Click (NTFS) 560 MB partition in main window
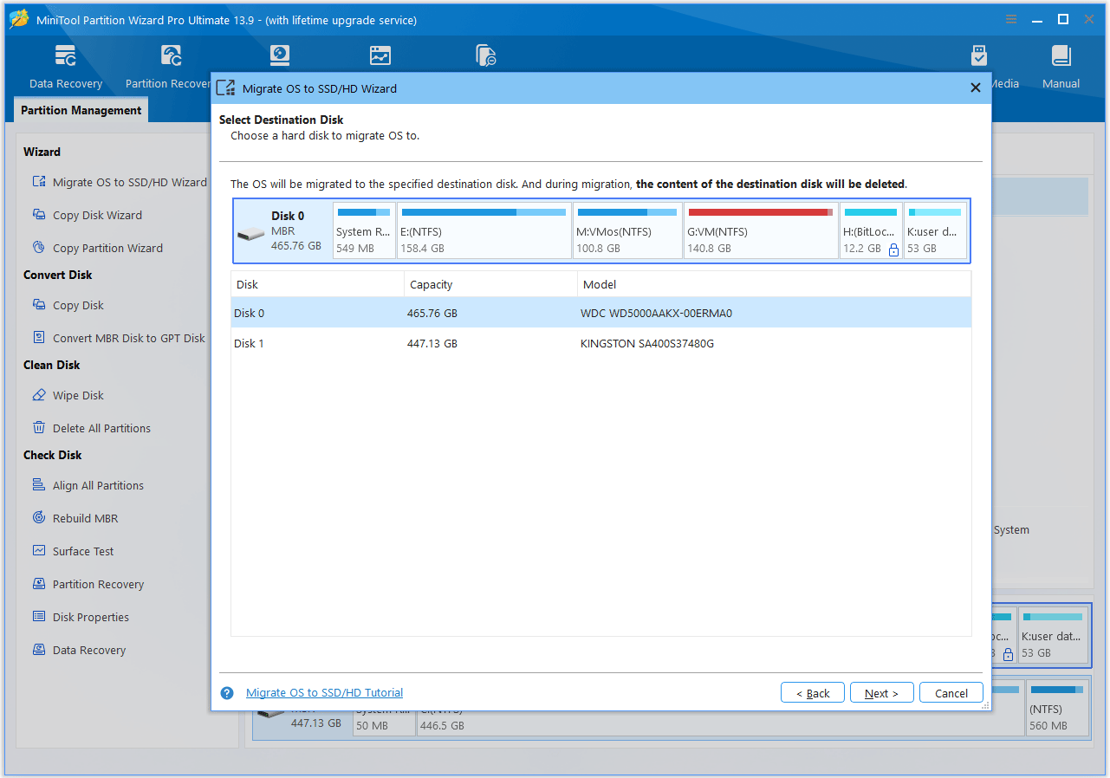This screenshot has height=778, width=1110. [x=1057, y=707]
